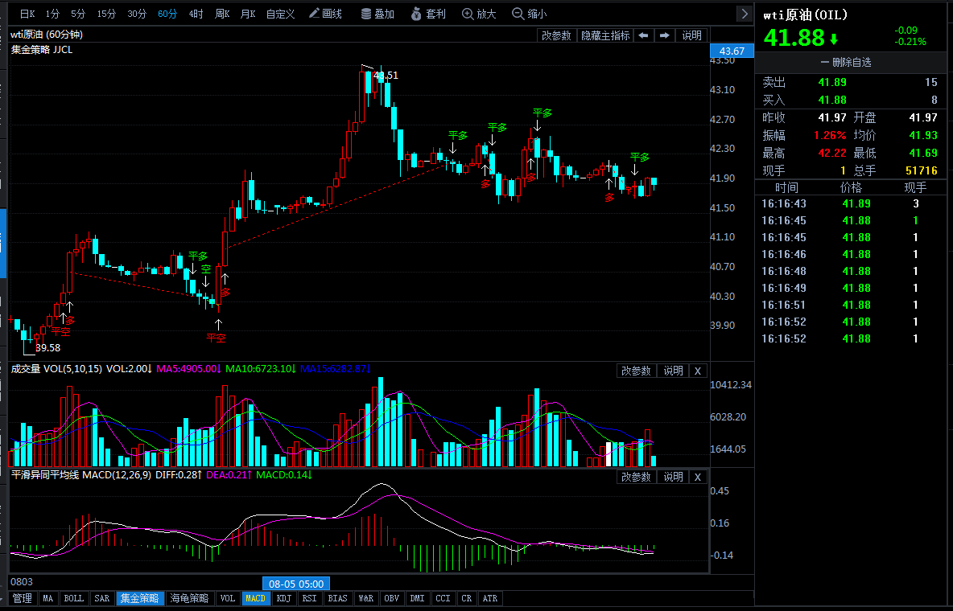The height and width of the screenshot is (611, 953).
Task: Click the 卖出 41.89 ask price
Action: coord(832,82)
